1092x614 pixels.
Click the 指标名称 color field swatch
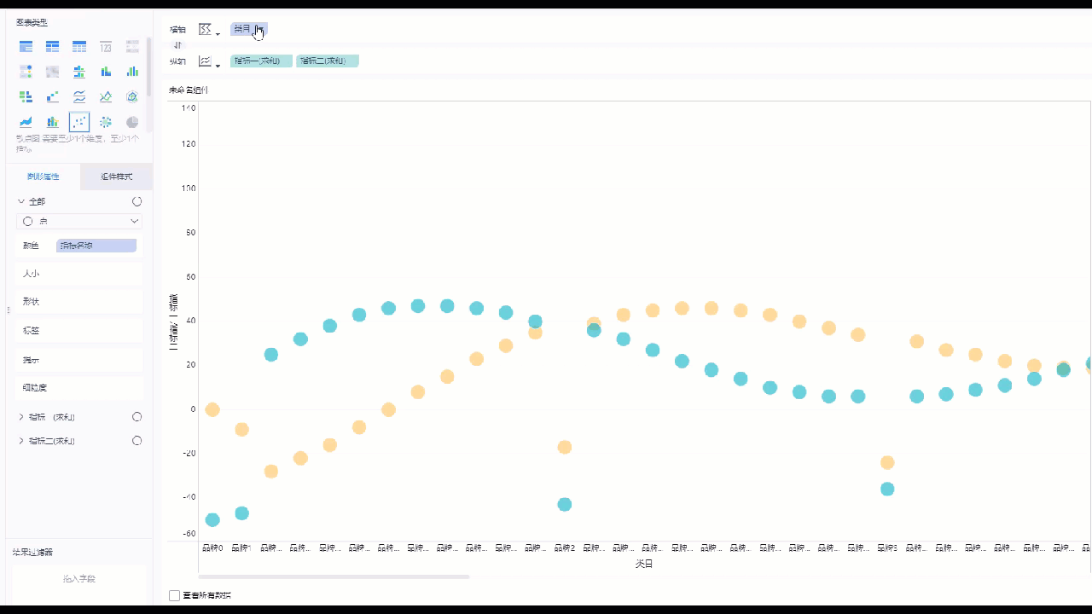(x=96, y=246)
